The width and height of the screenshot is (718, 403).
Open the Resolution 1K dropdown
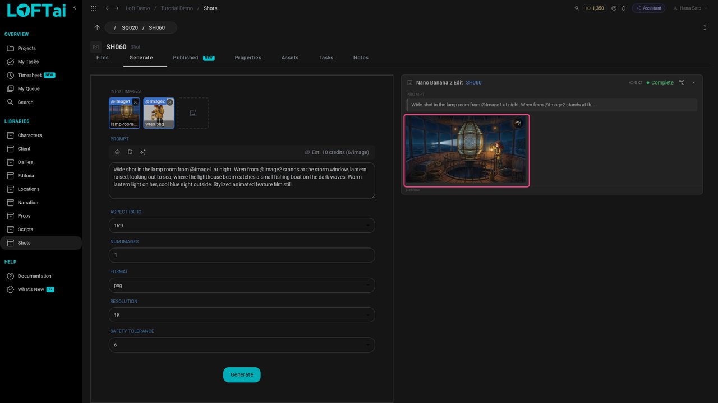coord(242,315)
